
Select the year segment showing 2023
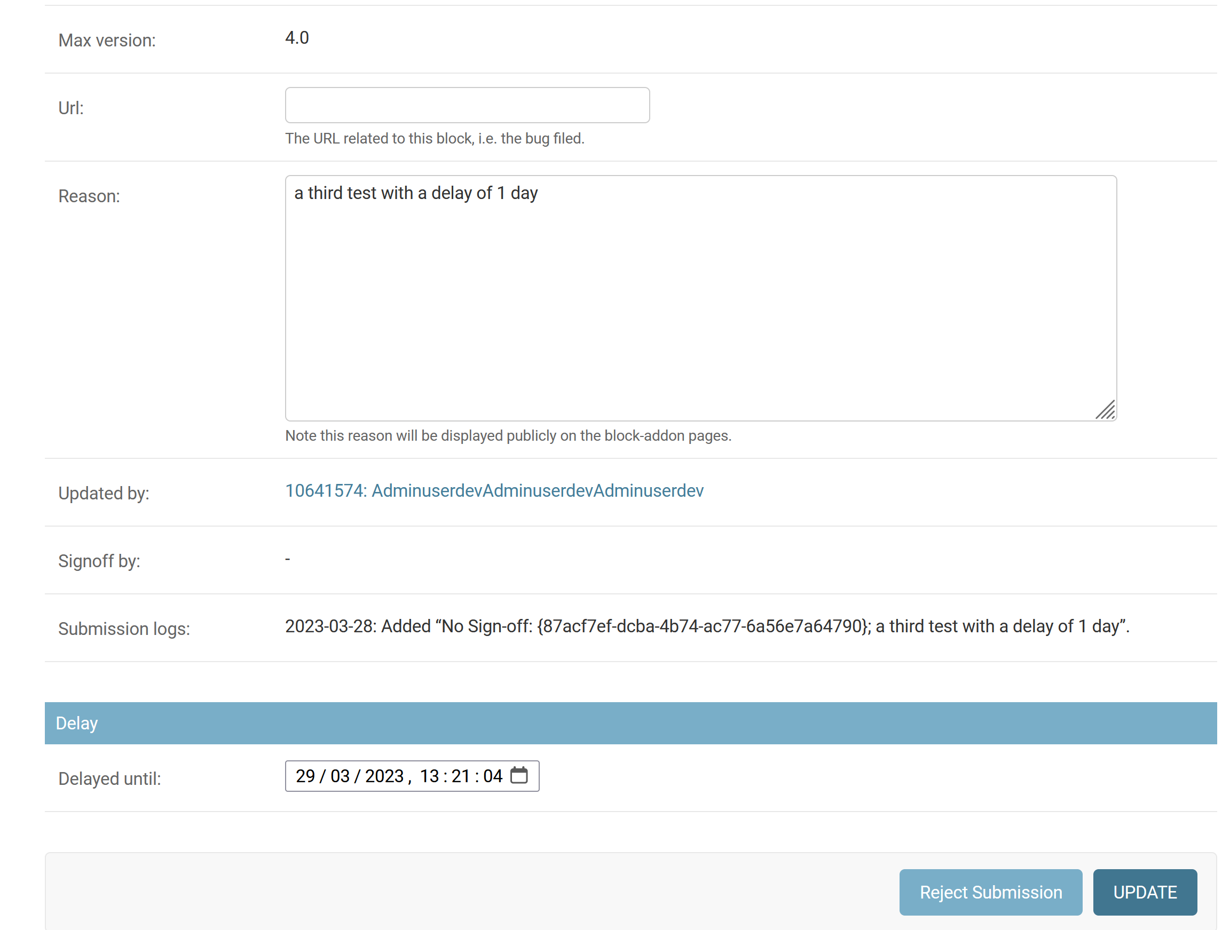pos(385,776)
